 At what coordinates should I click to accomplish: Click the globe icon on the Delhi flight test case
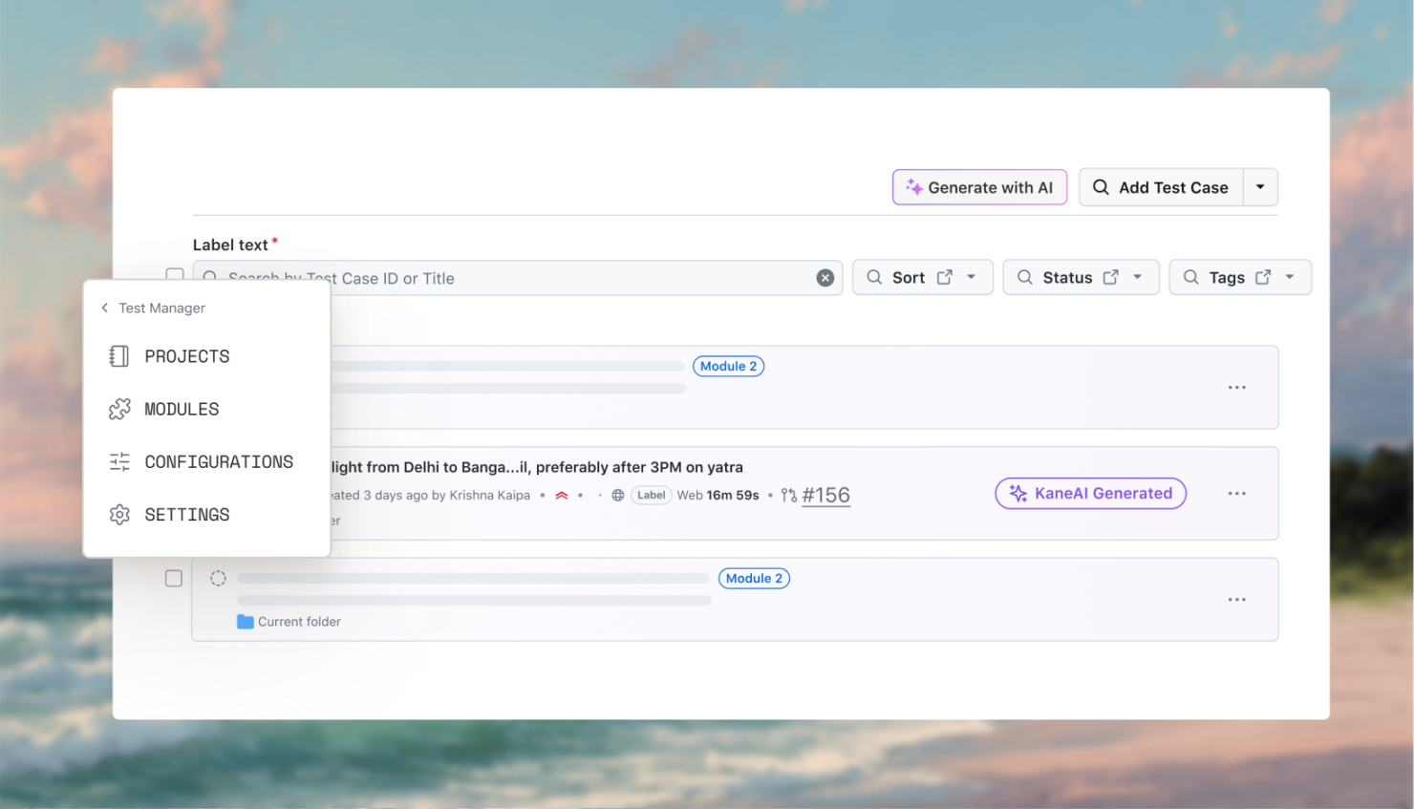(x=617, y=495)
